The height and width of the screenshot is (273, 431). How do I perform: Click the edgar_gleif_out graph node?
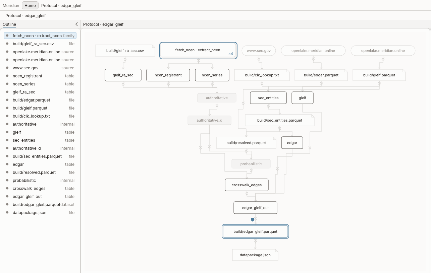tap(256, 208)
